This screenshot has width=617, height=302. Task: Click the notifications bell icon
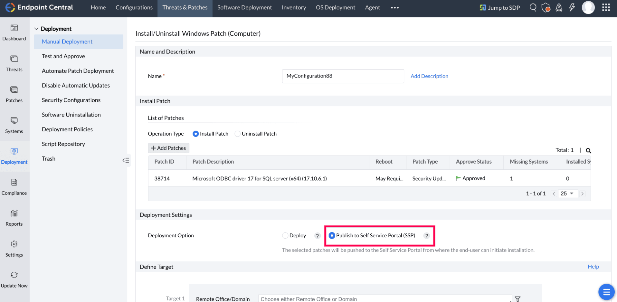[x=559, y=7]
